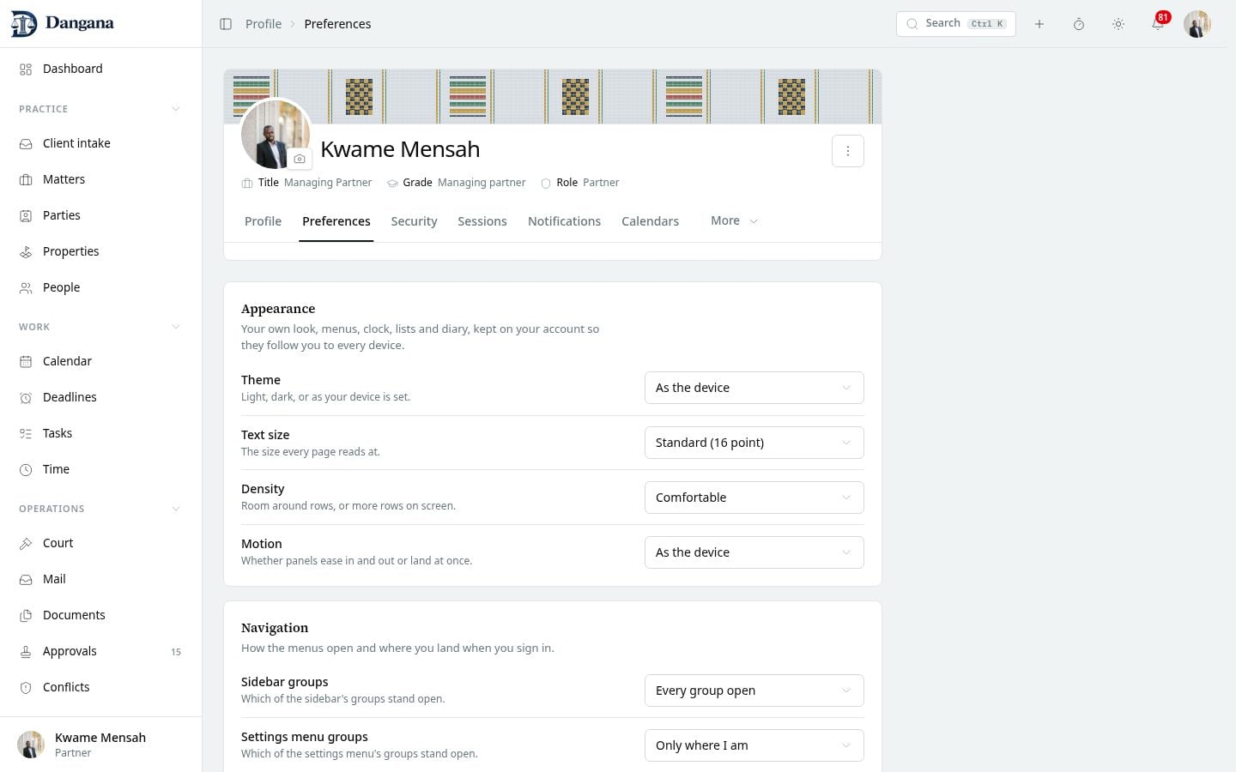Viewport: 1236px width, 772px height.
Task: Open Matters in the sidebar
Action: [101, 179]
